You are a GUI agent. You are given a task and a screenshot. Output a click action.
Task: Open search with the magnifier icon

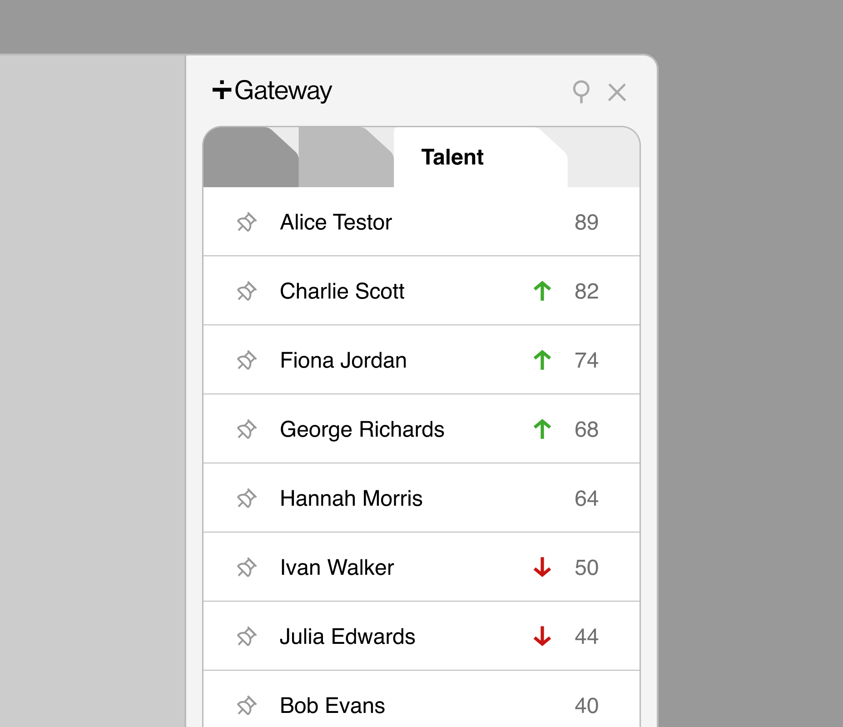pyautogui.click(x=581, y=92)
